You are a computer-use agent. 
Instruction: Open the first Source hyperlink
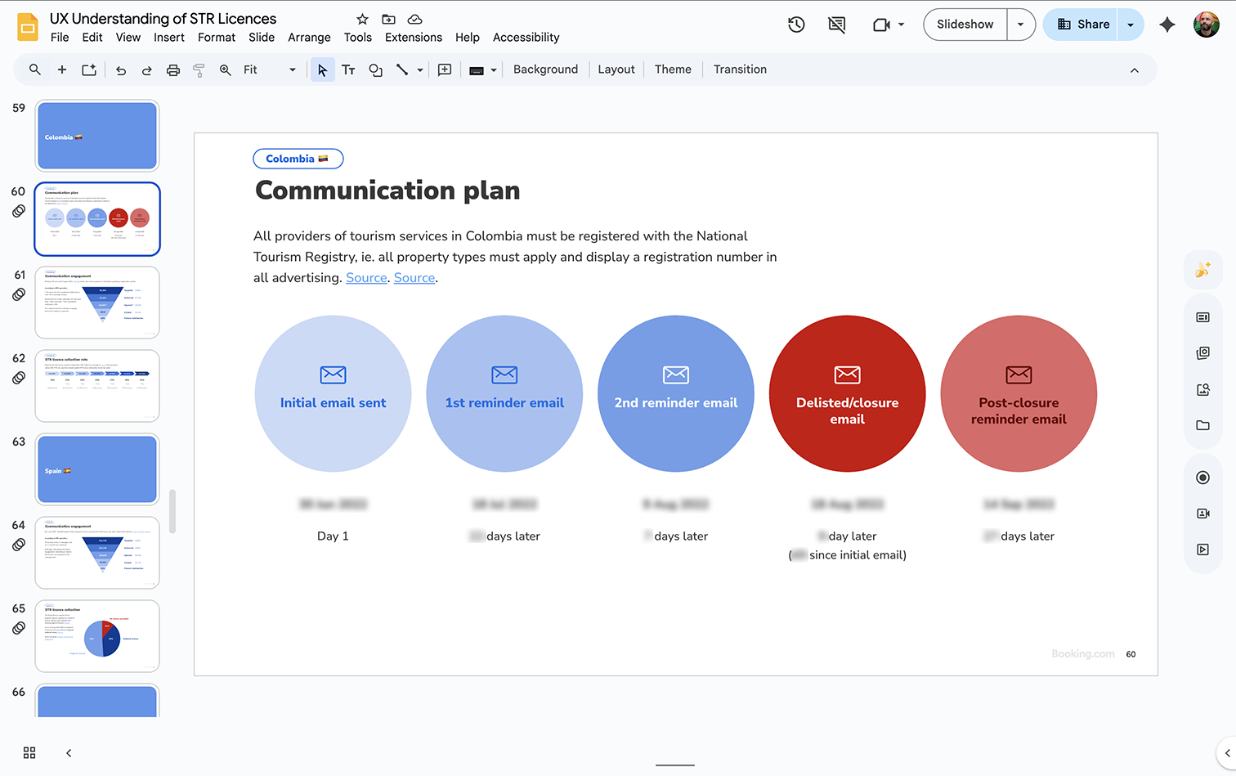click(x=366, y=277)
